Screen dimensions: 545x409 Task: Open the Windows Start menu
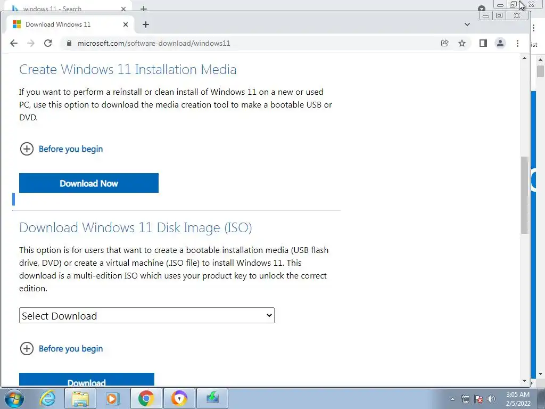(14, 398)
